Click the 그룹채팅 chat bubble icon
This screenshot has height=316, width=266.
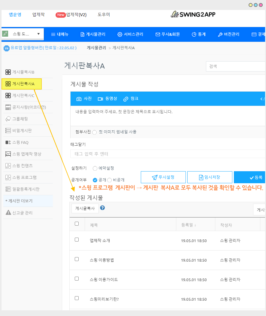[8, 119]
